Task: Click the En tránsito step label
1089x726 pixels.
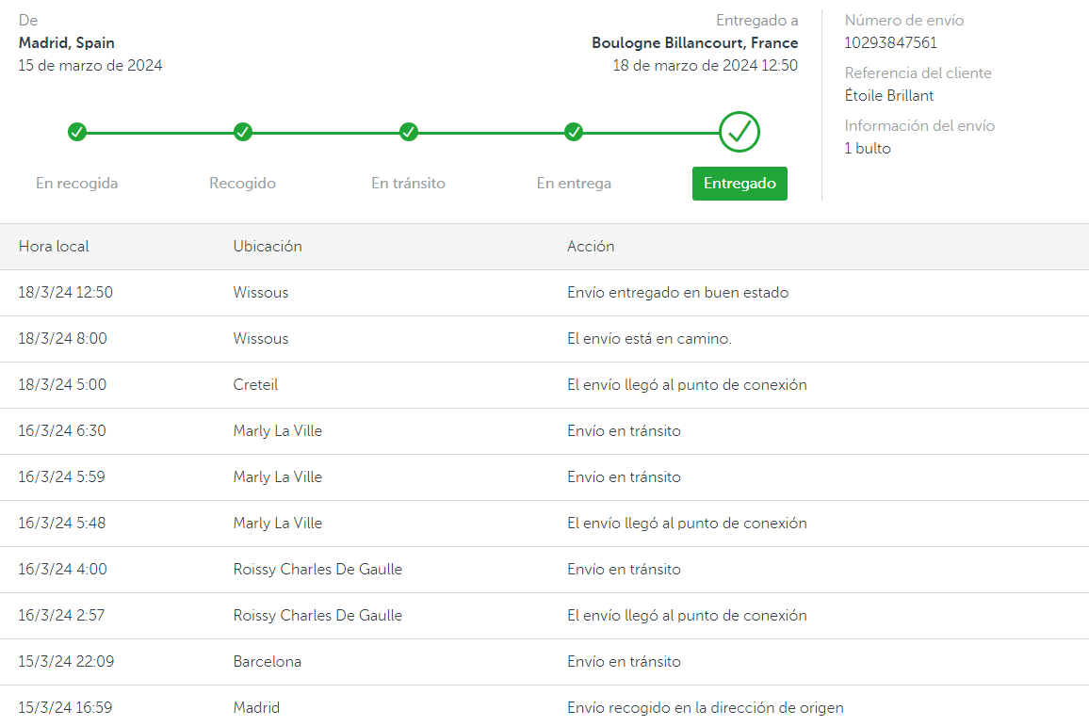Action: 408,184
